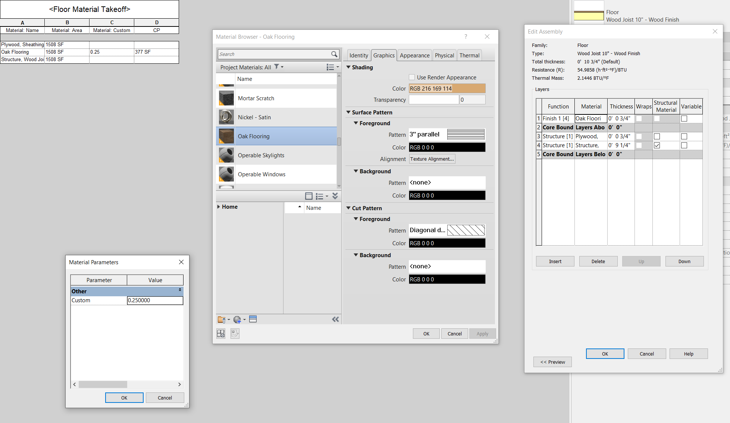Click the search magnifier icon in Material Browser

point(334,54)
